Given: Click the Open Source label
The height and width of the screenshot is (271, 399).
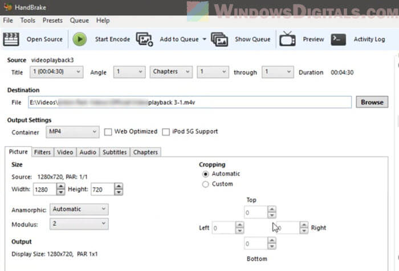Looking at the screenshot, I should (x=44, y=39).
